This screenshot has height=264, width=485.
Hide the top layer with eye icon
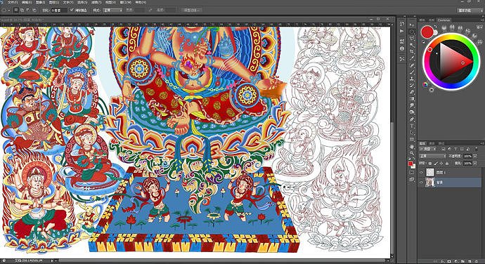[x=421, y=173]
